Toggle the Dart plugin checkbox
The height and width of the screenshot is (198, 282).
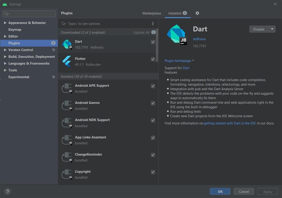153,42
